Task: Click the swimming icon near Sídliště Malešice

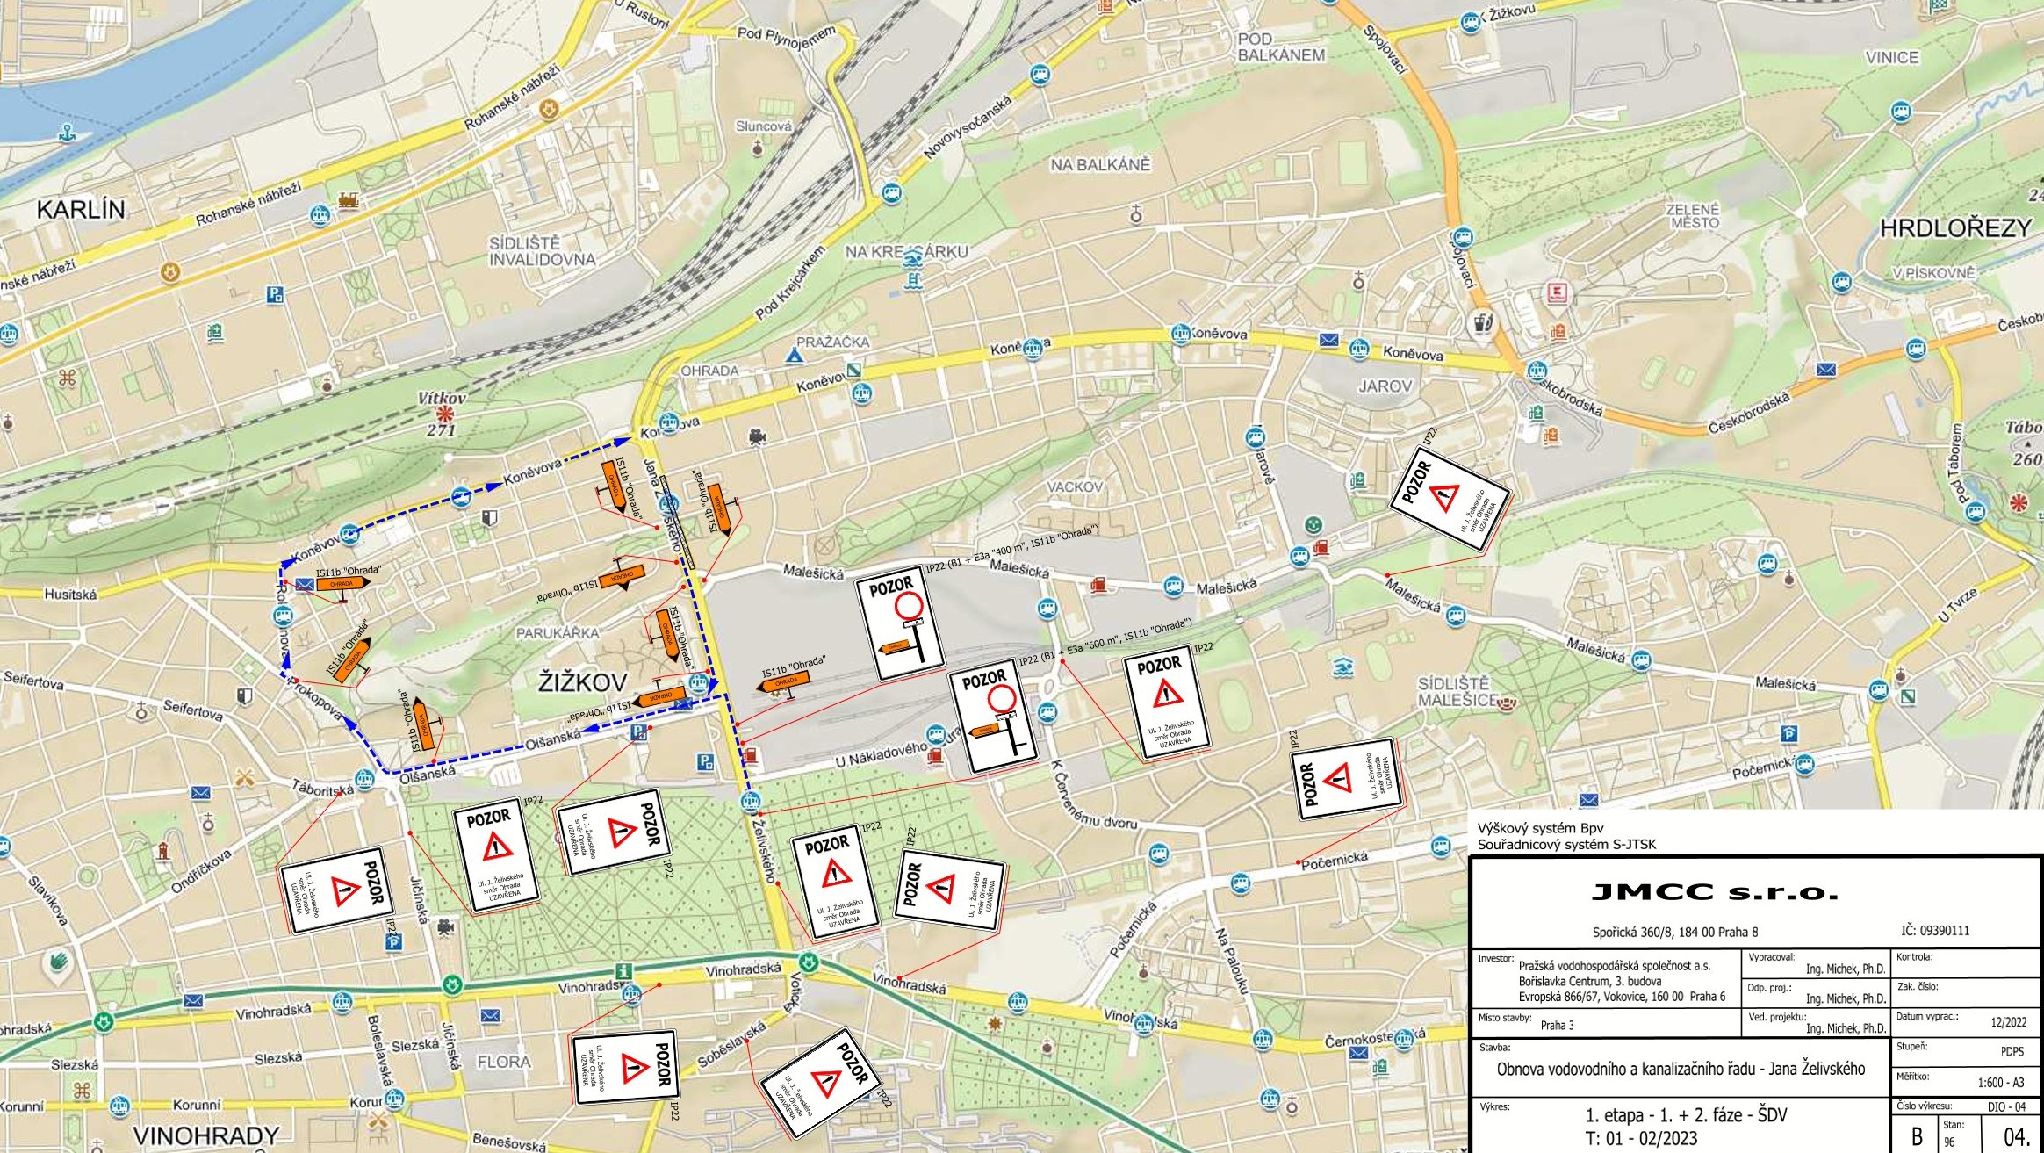Action: [1342, 670]
